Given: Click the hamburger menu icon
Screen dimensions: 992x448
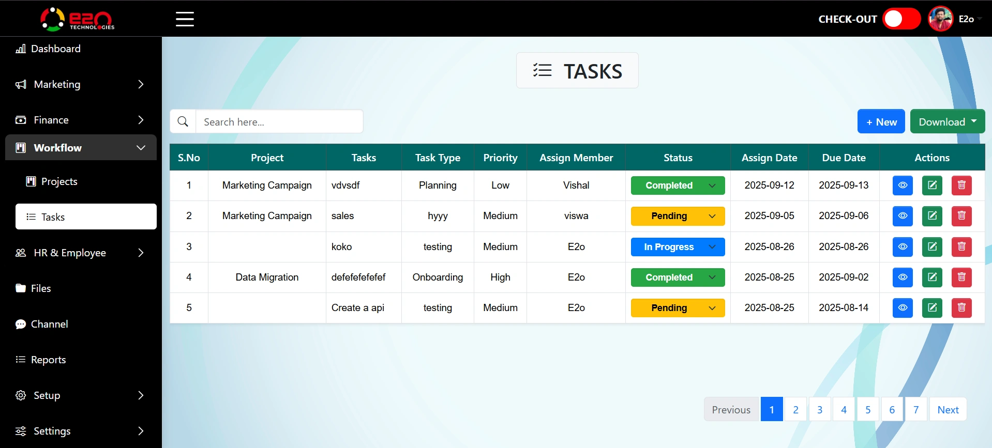Looking at the screenshot, I should click(185, 19).
